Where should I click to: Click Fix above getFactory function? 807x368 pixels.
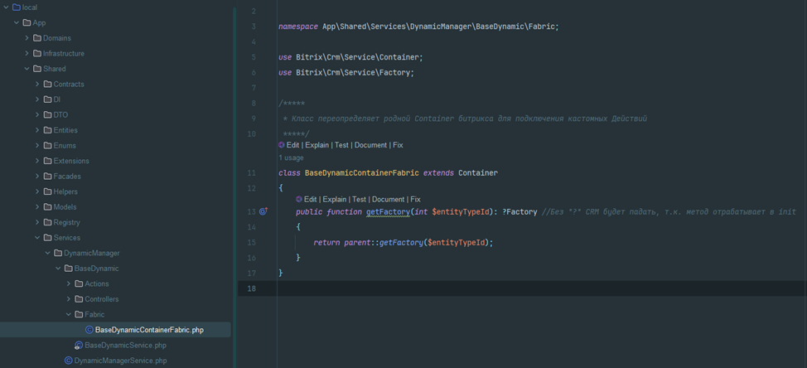(415, 199)
